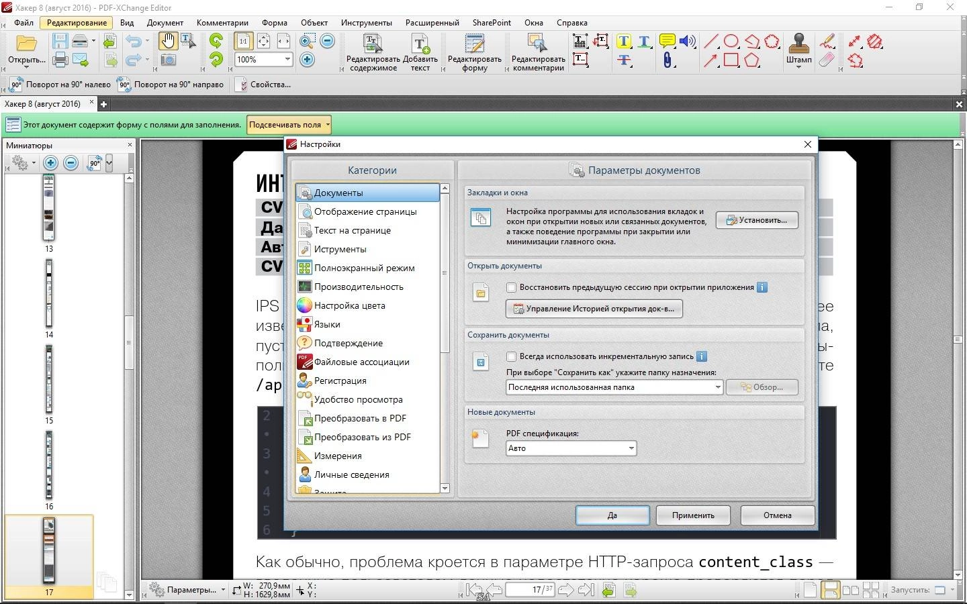Open the Инструменты menu
Image resolution: width=967 pixels, height=604 pixels.
pos(367,23)
